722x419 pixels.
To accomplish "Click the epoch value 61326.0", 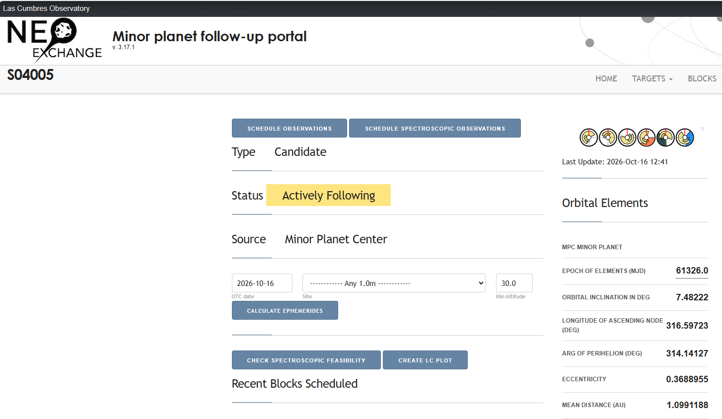I will (692, 271).
